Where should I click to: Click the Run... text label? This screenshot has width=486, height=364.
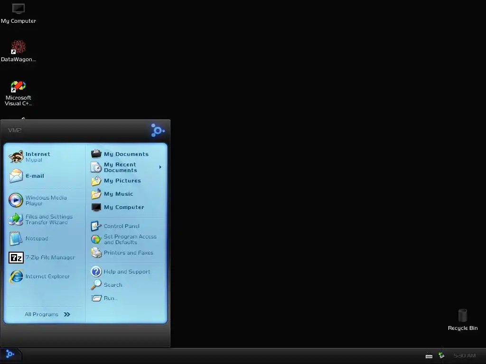pyautogui.click(x=111, y=298)
